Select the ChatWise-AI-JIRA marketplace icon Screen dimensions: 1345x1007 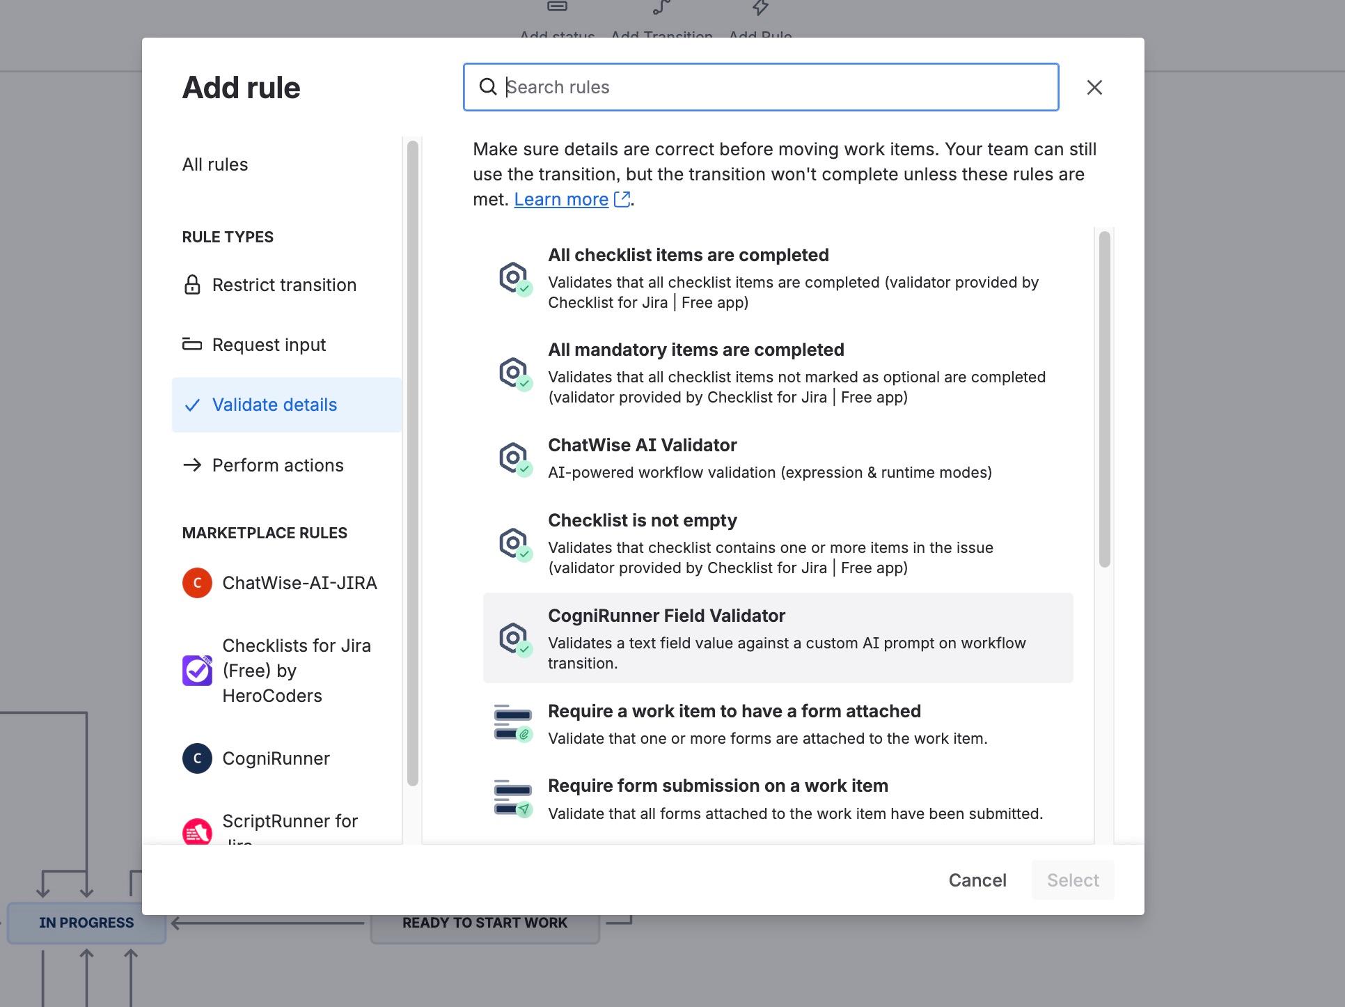[197, 583]
